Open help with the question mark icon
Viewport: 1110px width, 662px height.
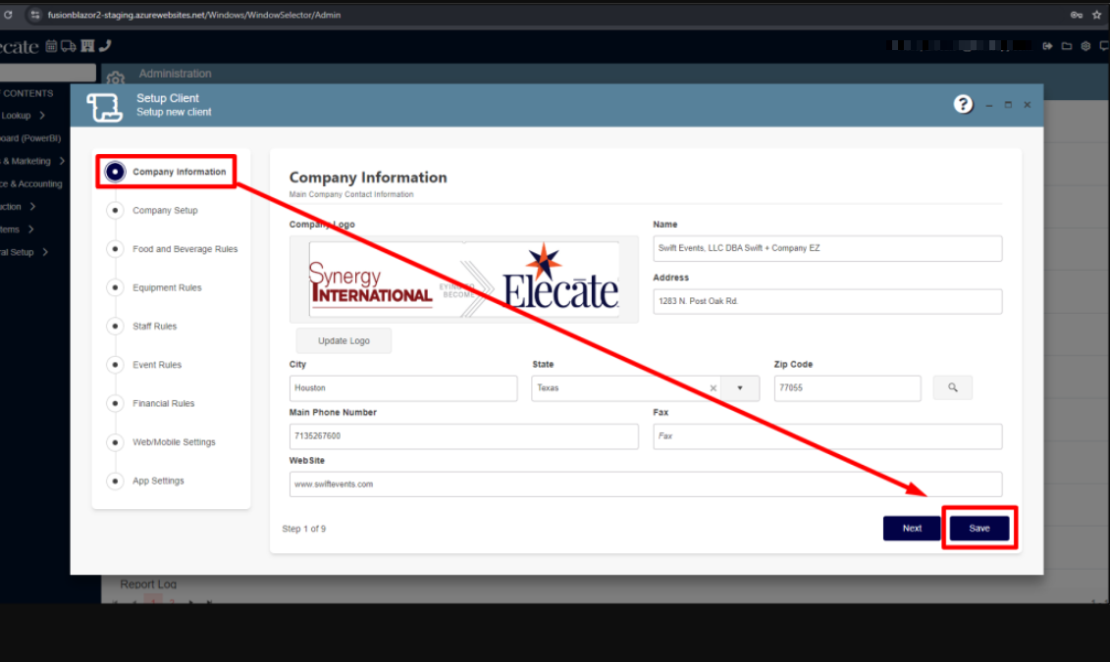963,105
